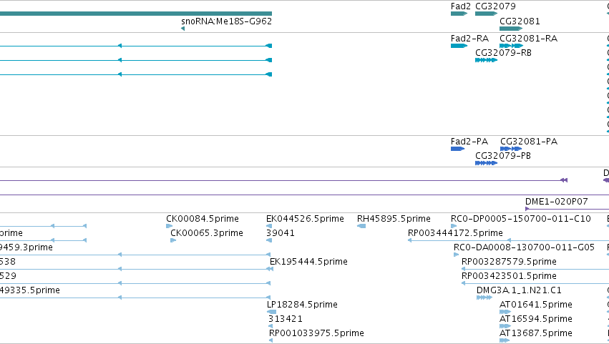Viewport: 609px width, 344px height.
Task: Click the CG32079 gene glyph
Action: click(486, 14)
